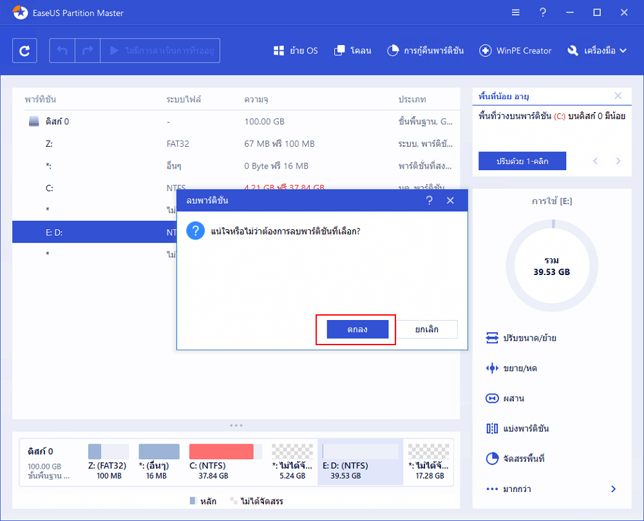Viewport: 644px width, 521px height.
Task: Select the ดิสก์ 0 row in the partition list
Action: tap(236, 122)
